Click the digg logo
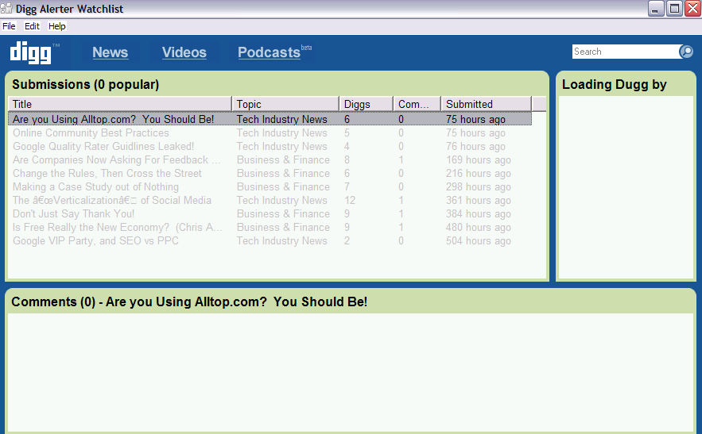This screenshot has width=702, height=434. tap(31, 52)
